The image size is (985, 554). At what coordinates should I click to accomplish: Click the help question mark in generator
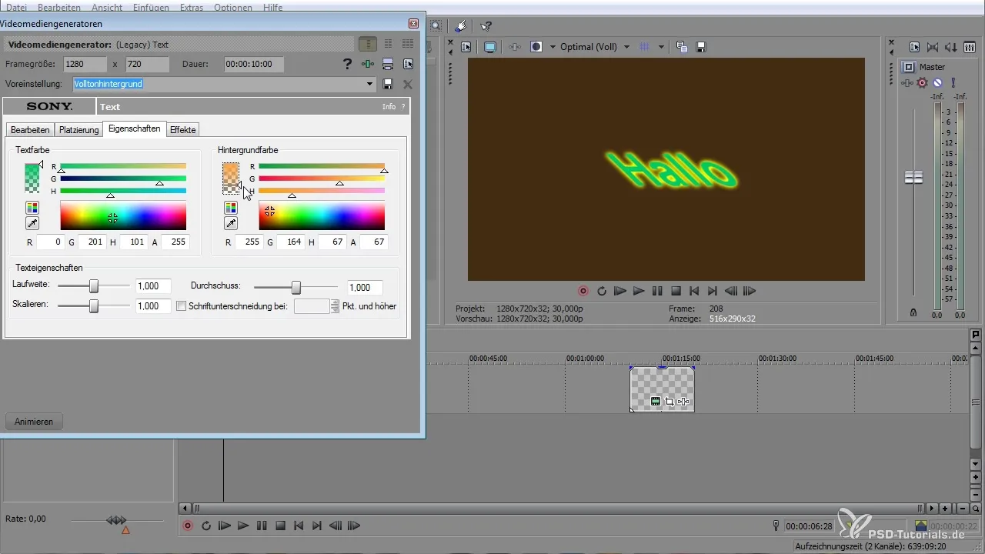pos(348,65)
